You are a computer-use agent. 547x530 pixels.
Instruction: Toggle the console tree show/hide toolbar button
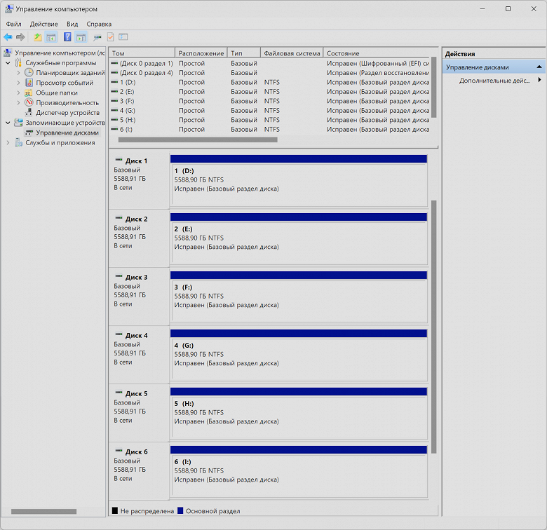click(x=51, y=37)
